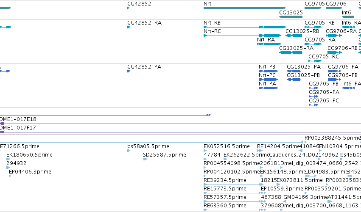Select the 487388 feature label
Viewport: 361px width, 212px height.
click(271, 198)
